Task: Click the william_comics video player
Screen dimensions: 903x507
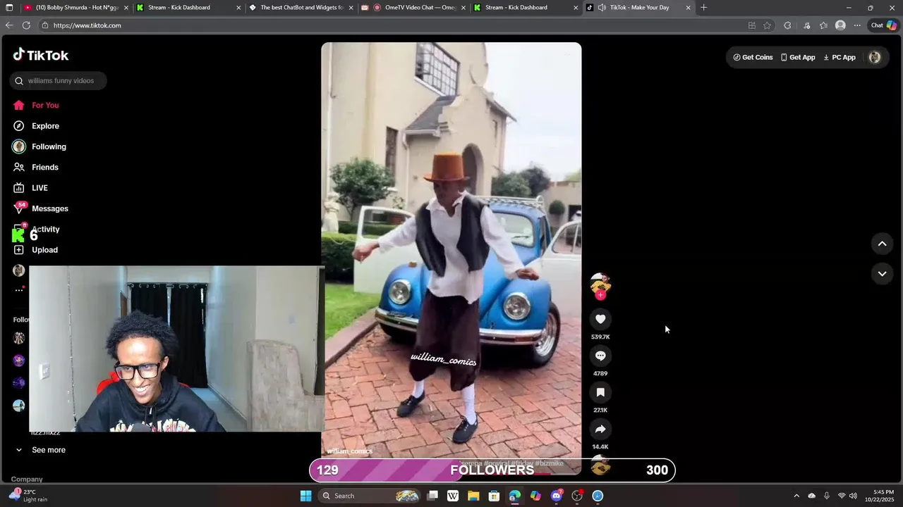Action: pyautogui.click(x=451, y=258)
